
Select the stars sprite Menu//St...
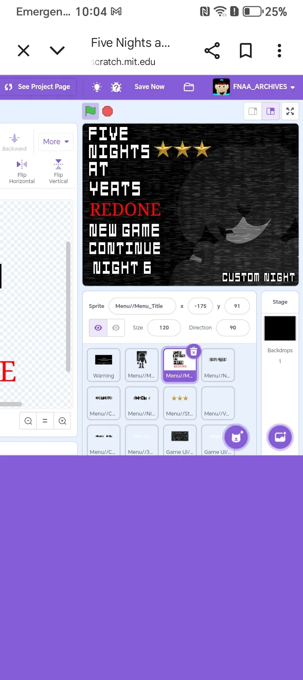coord(180,403)
